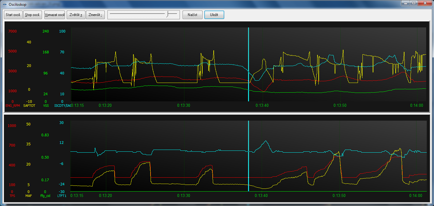Click the Osciloskop window icon in the title bar
Viewport: 434px width, 206px height.
click(5, 4)
